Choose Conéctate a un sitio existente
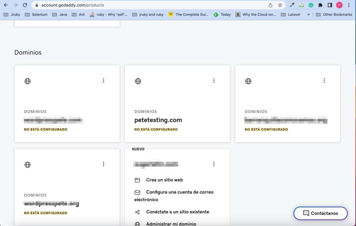Viewport: 356px width, 226px height. [177, 212]
